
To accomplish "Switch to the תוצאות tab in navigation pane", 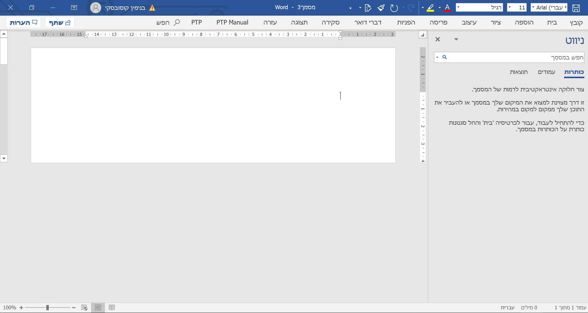I will click(519, 72).
